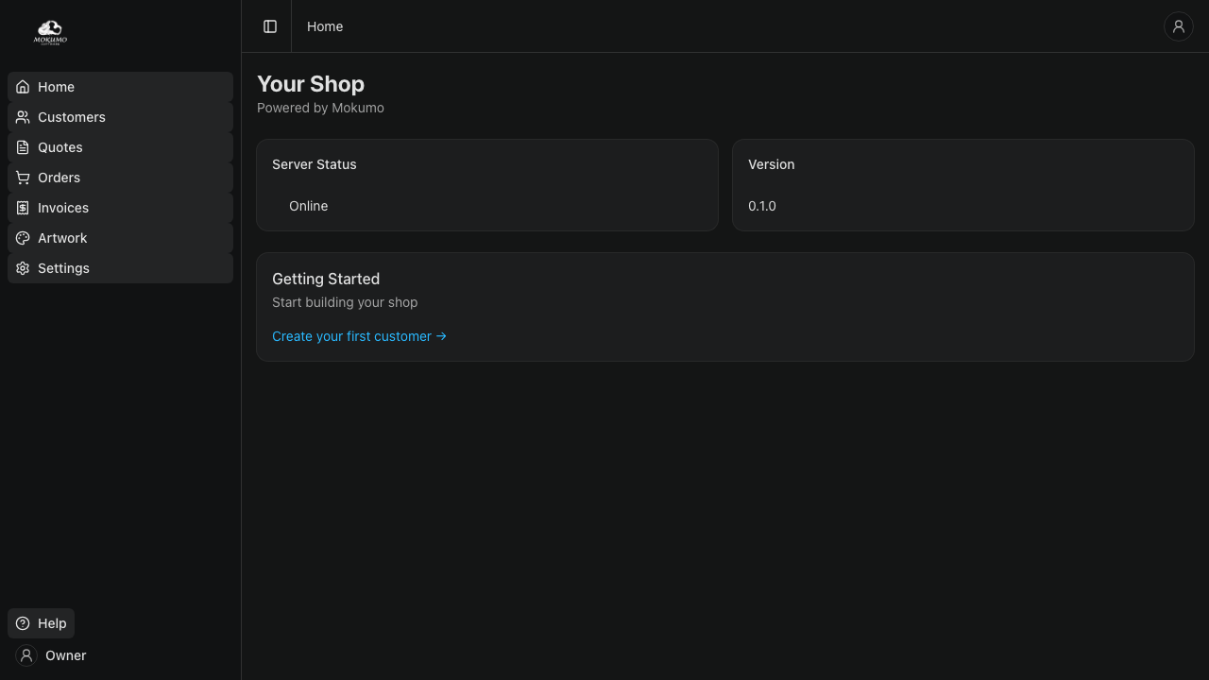The width and height of the screenshot is (1209, 680).
Task: Open Artwork from the sidebar
Action: point(62,238)
